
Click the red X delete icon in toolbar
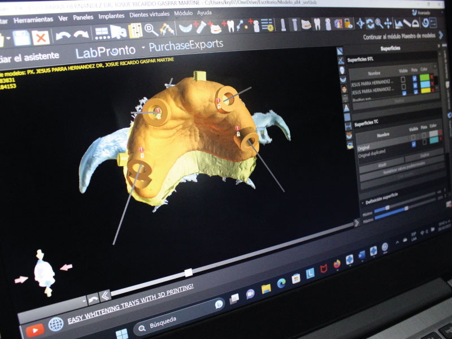41,38
